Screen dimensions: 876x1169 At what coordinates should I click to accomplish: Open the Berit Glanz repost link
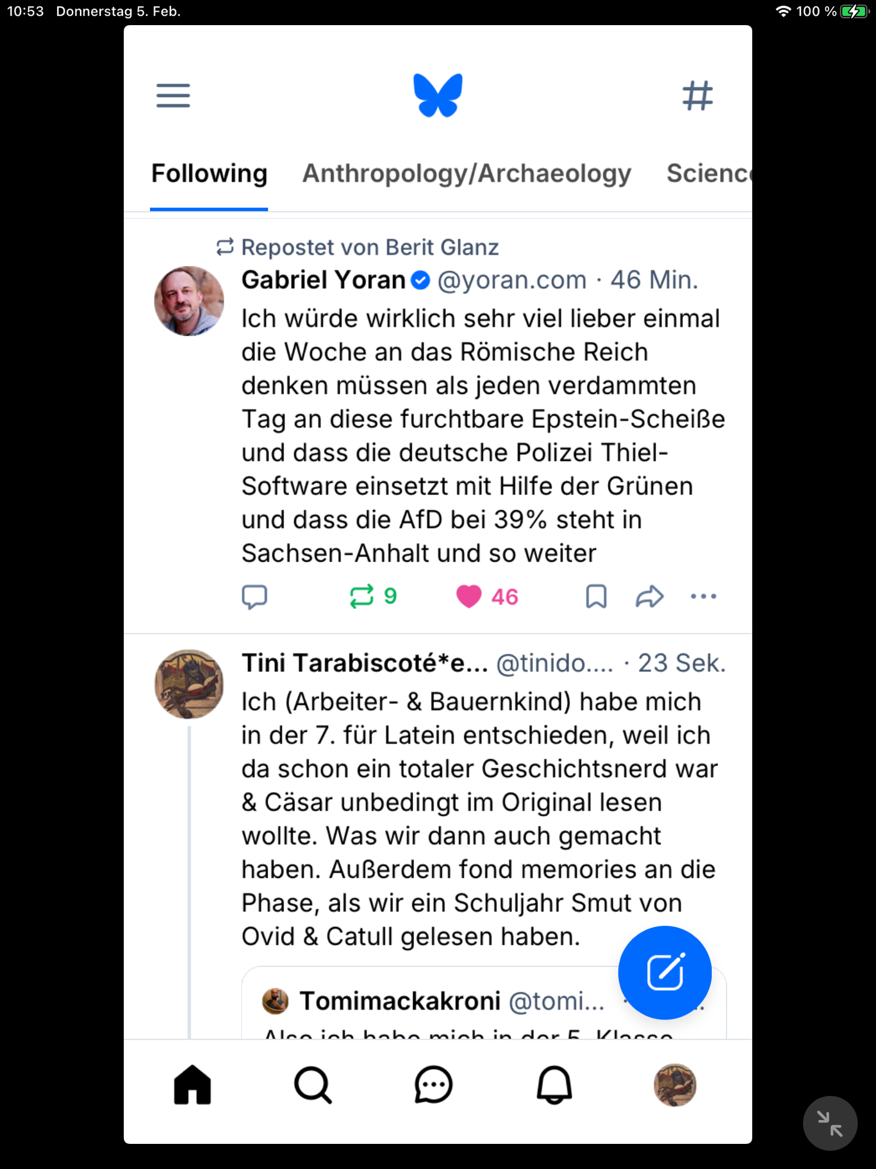click(x=370, y=248)
